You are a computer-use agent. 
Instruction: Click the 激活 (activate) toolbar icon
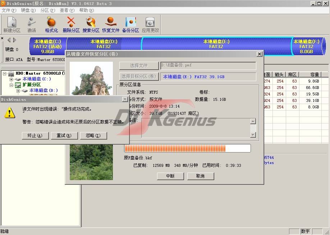[32, 24]
